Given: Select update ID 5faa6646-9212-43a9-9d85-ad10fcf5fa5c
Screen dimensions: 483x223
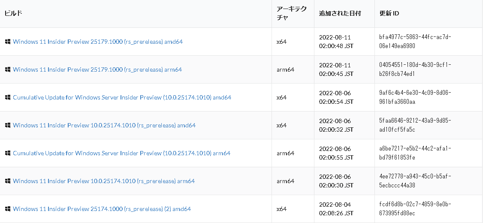Looking at the screenshot, I should pos(415,125).
